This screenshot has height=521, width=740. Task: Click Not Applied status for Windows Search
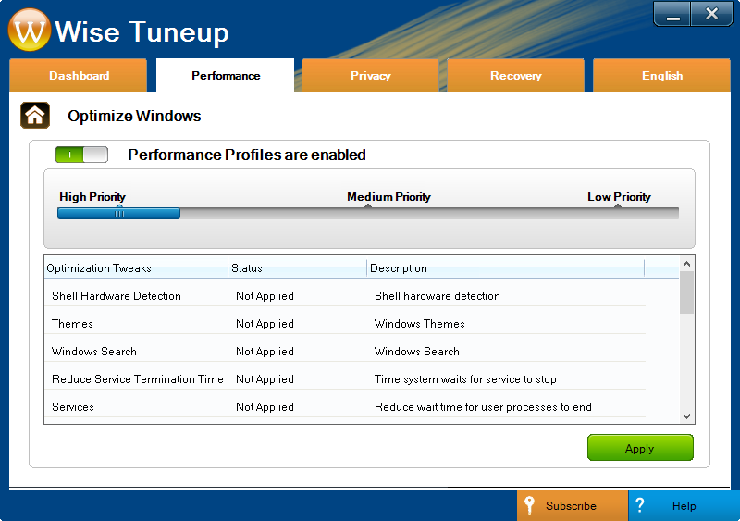(x=265, y=352)
